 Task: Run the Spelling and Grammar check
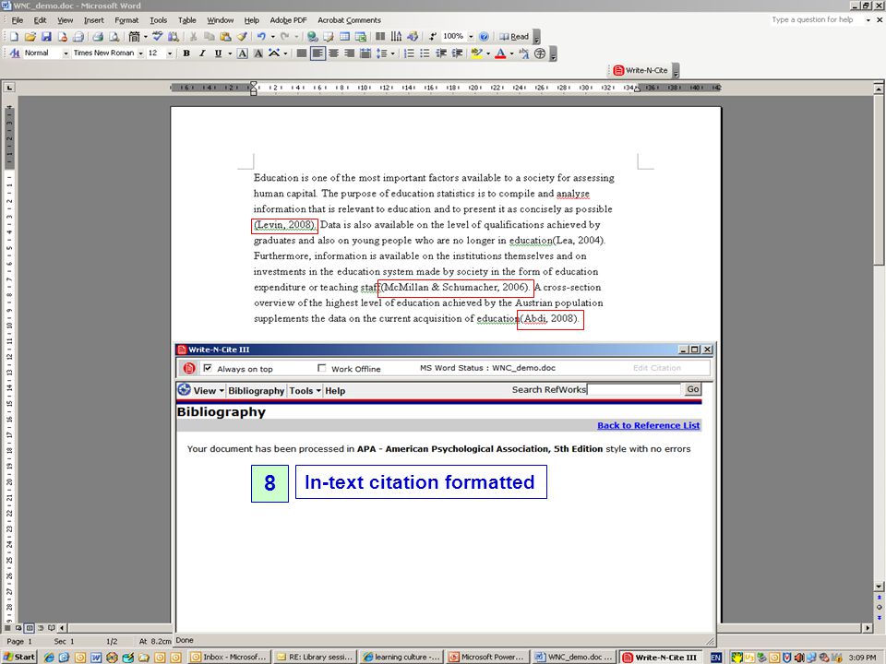[x=158, y=37]
